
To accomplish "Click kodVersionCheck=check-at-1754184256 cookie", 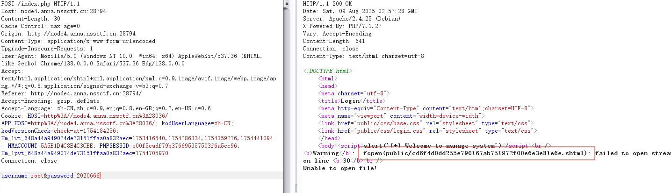I will pos(60,131).
